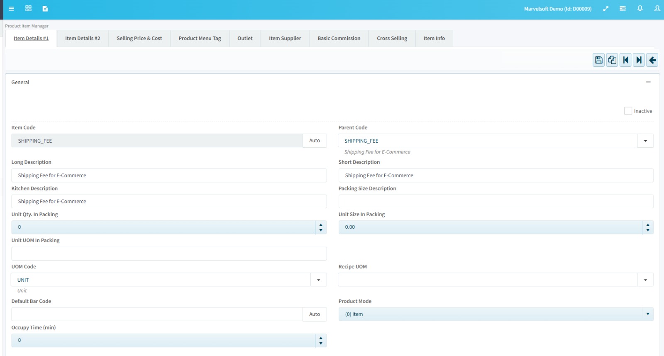Open Recipe UOM dropdown arrow
The width and height of the screenshot is (664, 356).
[x=645, y=280]
